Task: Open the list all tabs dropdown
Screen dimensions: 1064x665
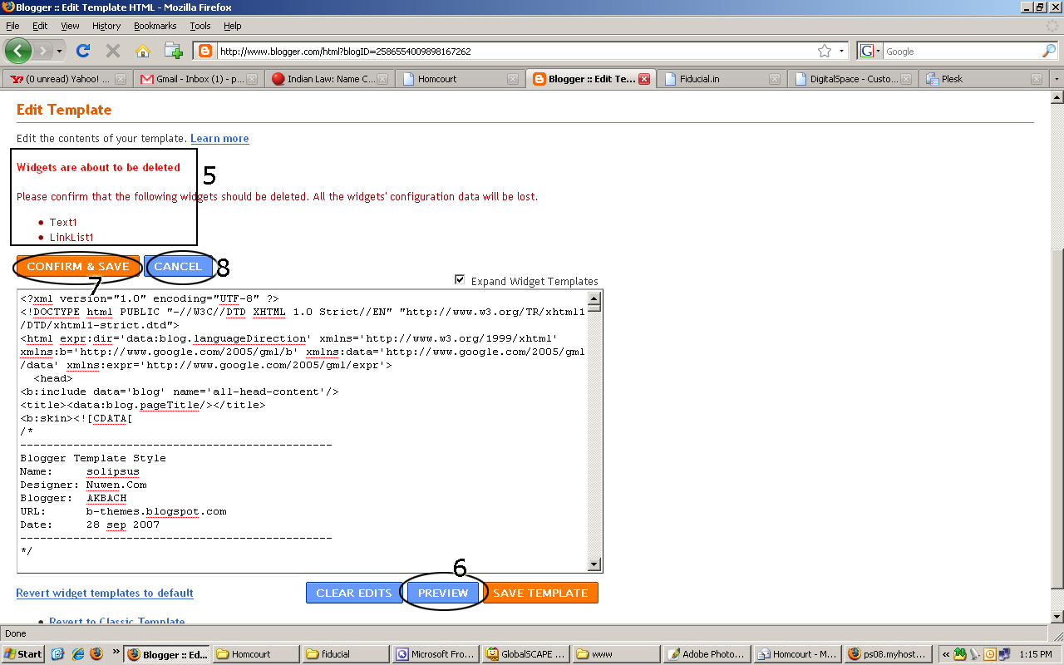Action: pos(1057,79)
